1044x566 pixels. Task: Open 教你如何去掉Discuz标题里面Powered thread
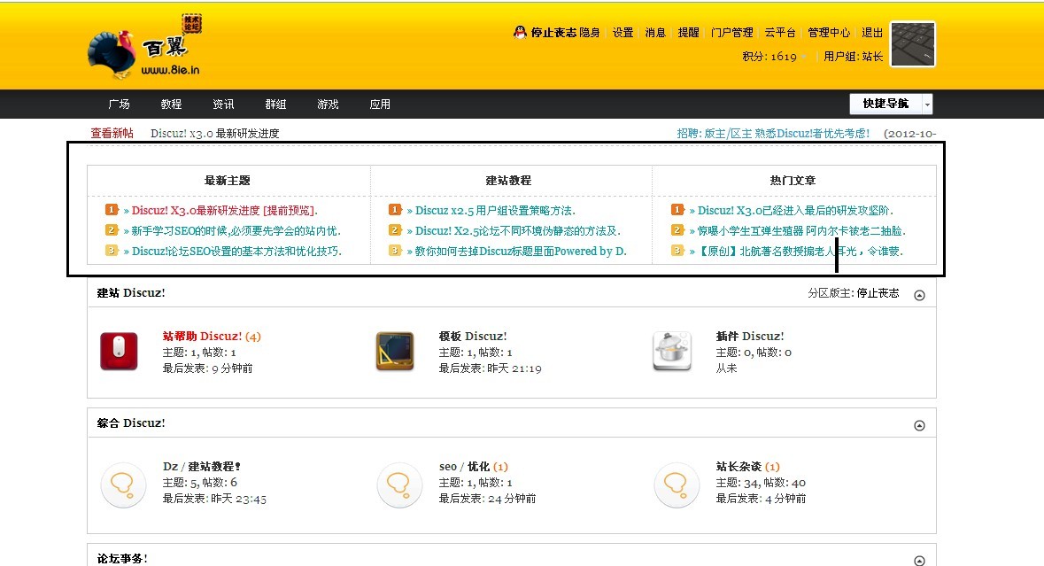521,251
